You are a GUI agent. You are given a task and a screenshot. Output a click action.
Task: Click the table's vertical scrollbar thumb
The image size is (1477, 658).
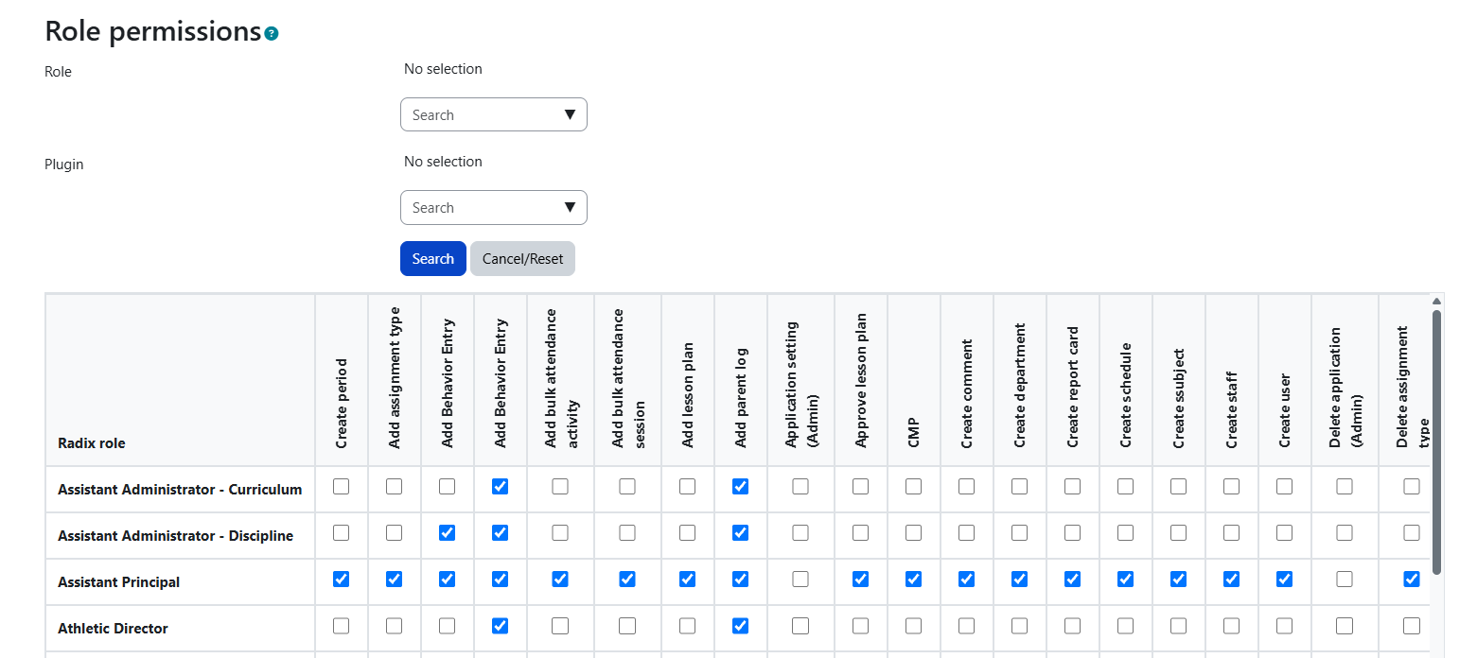pyautogui.click(x=1436, y=442)
